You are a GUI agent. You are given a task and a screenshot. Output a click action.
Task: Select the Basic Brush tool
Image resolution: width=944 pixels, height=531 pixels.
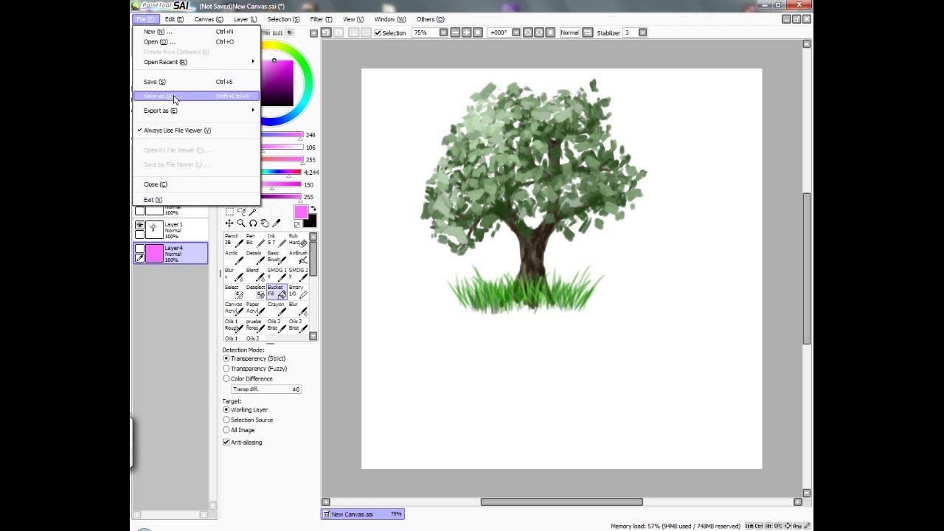tap(277, 257)
